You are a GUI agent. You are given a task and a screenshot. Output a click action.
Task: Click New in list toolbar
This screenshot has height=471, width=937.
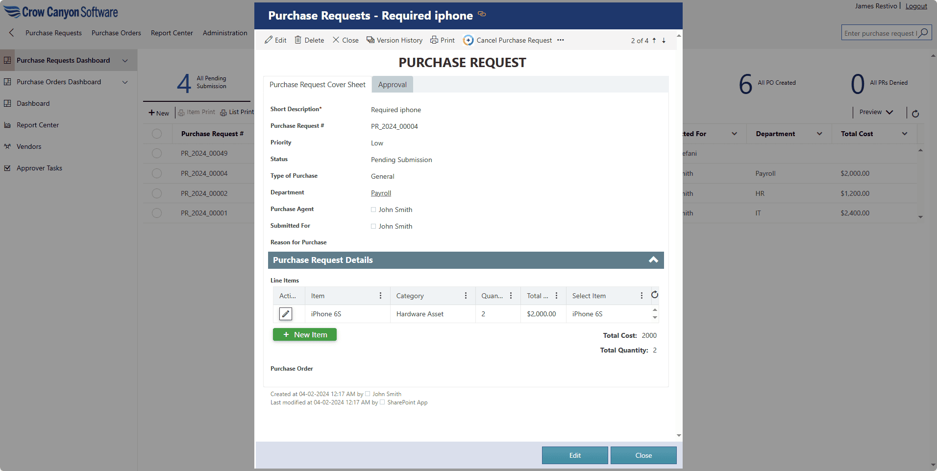159,113
